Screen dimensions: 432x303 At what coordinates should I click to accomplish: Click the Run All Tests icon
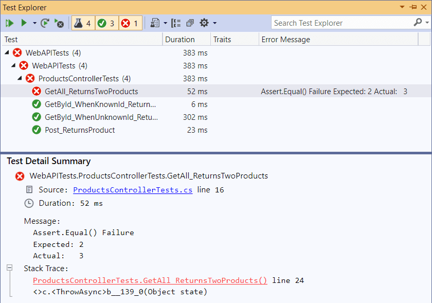[x=10, y=23]
